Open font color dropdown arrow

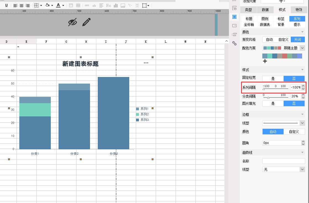(x=63, y=6)
